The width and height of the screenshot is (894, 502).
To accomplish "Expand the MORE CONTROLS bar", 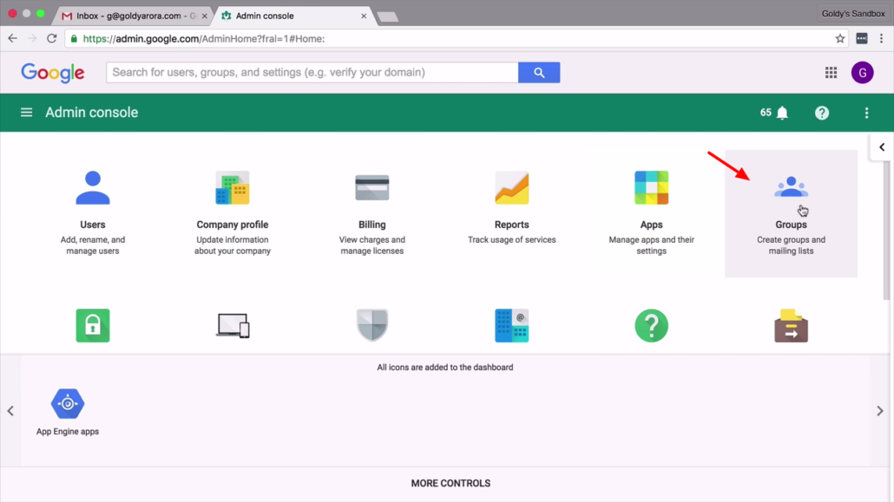I will click(x=450, y=483).
